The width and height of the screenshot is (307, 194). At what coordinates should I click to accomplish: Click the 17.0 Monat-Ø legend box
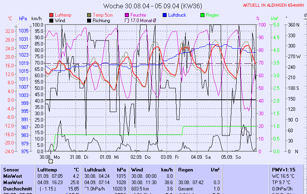pyautogui.click(x=127, y=20)
